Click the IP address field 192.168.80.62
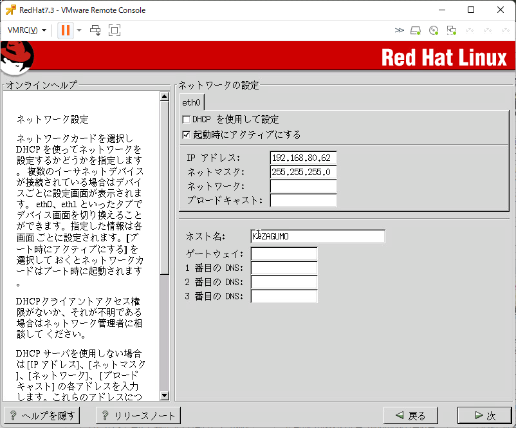 pos(303,158)
